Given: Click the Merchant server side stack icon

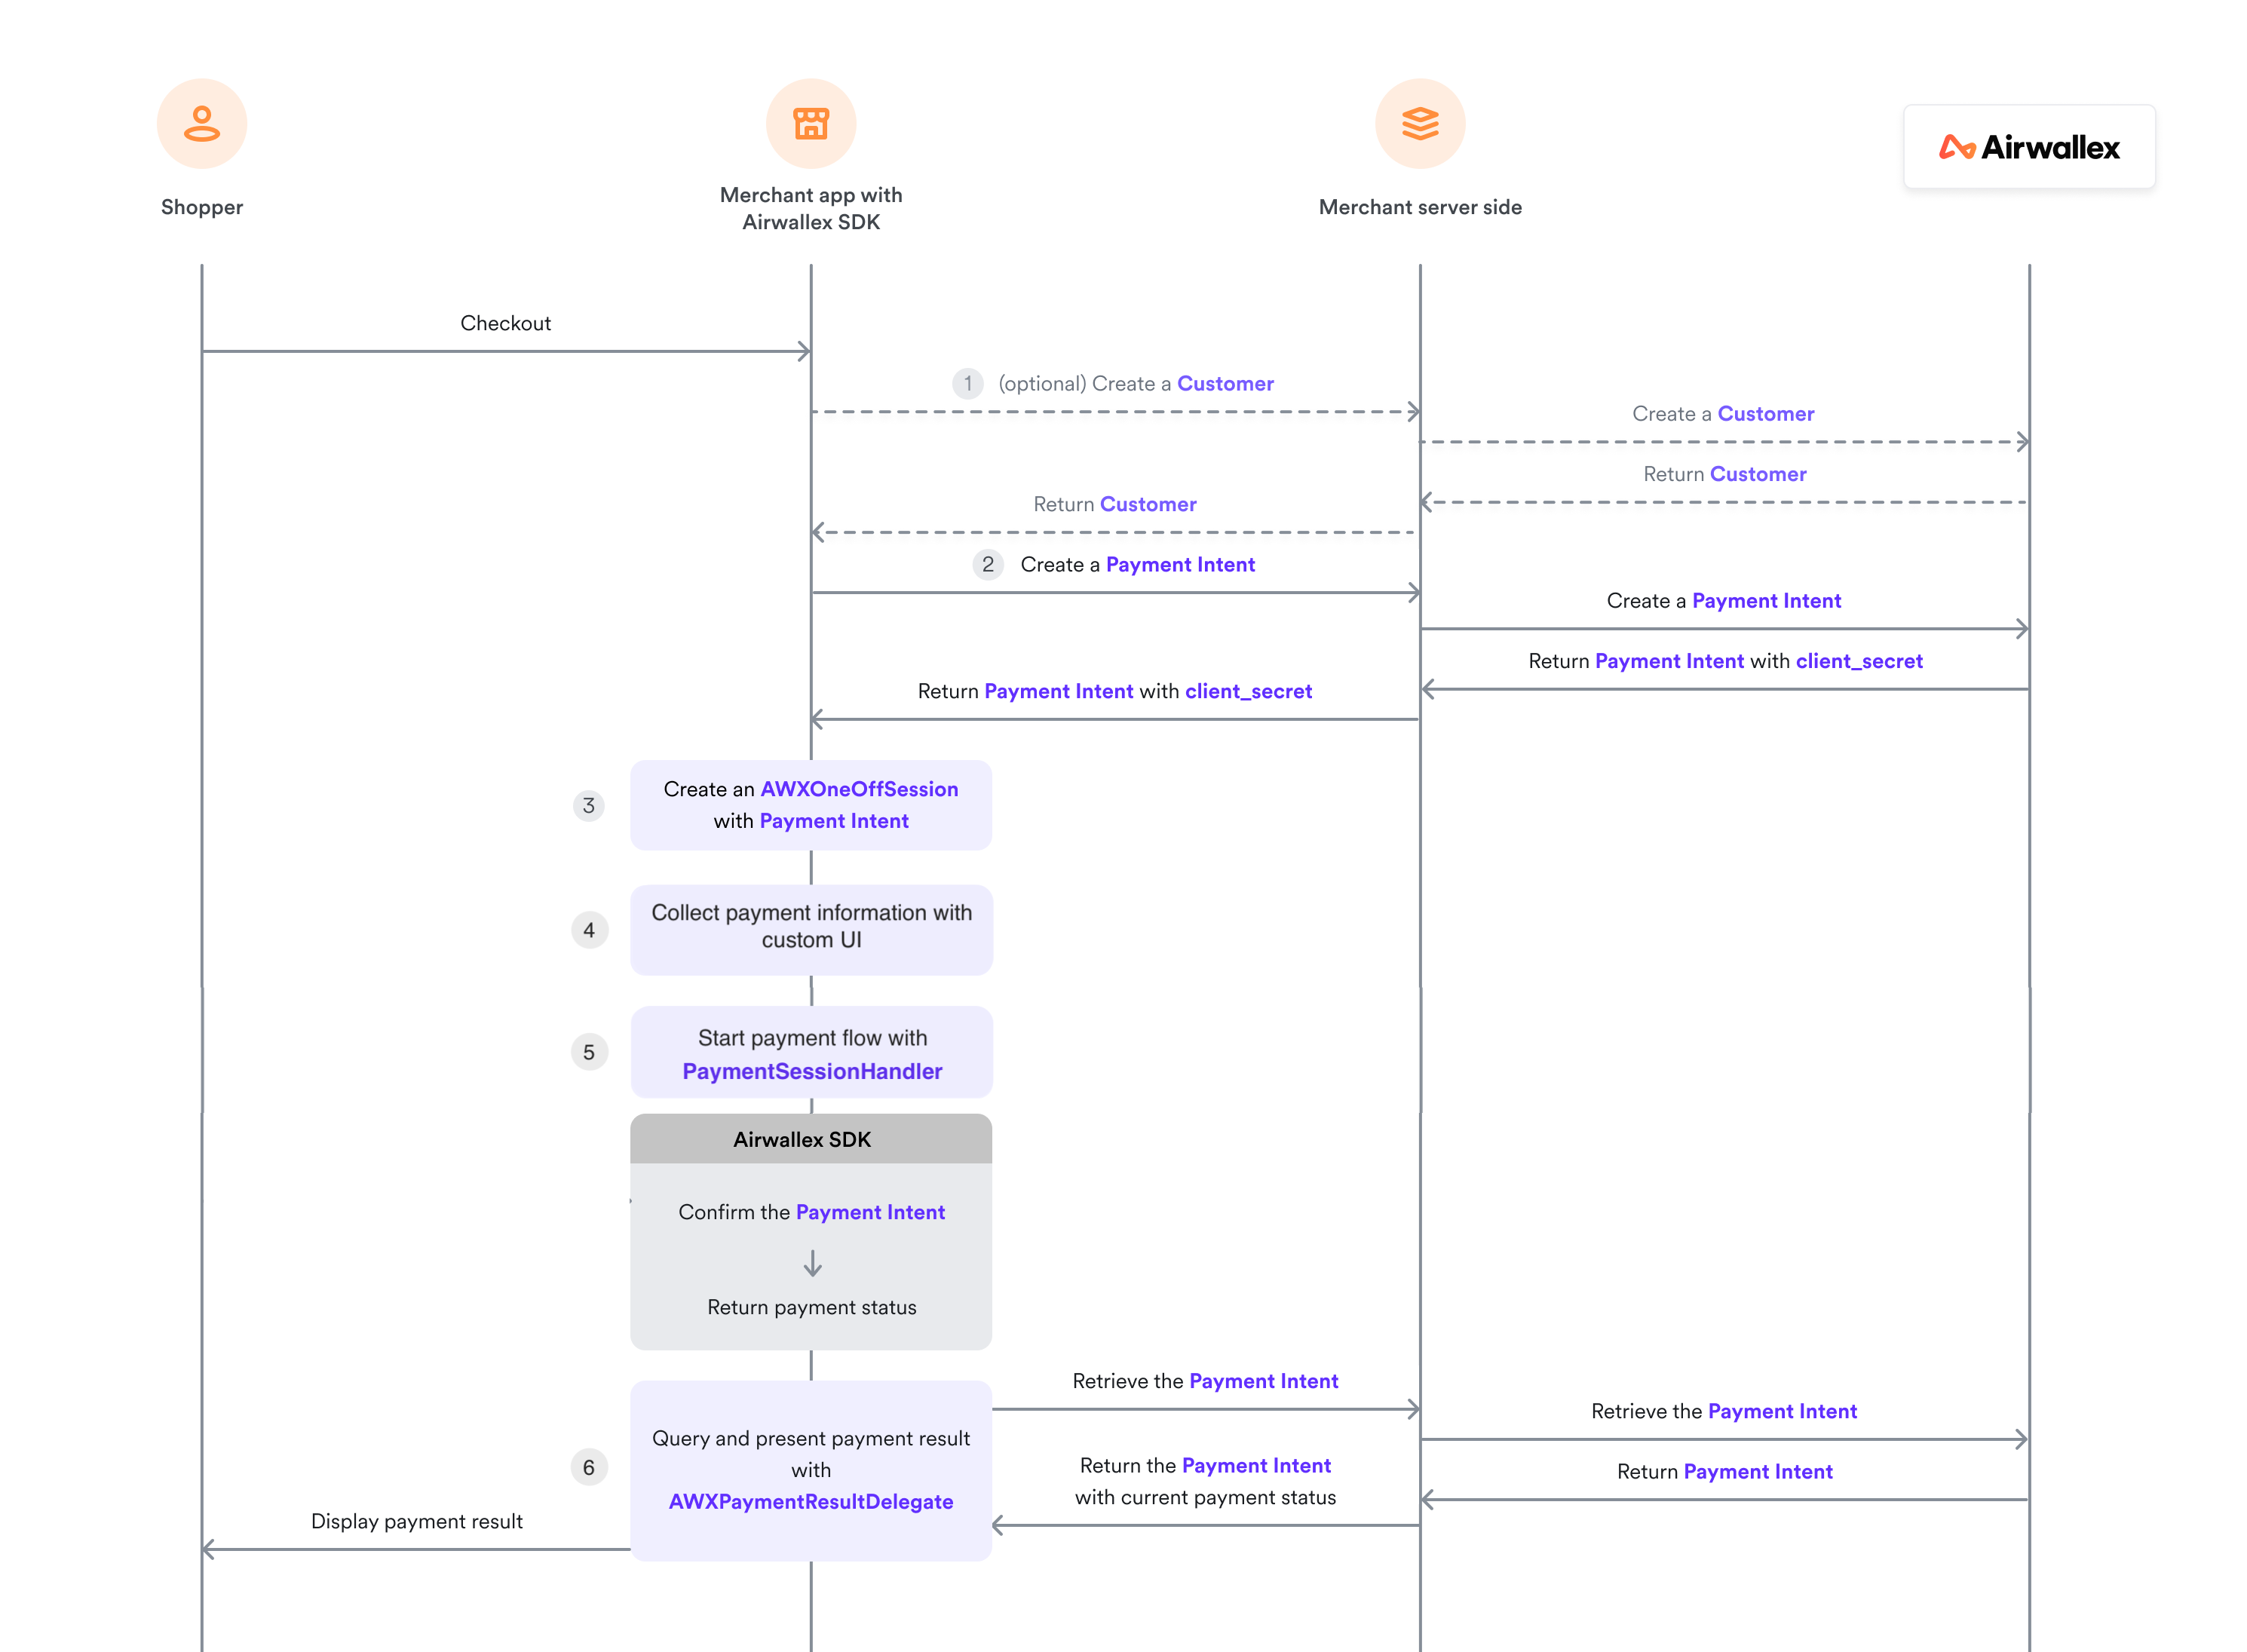Looking at the screenshot, I should pos(1419,124).
